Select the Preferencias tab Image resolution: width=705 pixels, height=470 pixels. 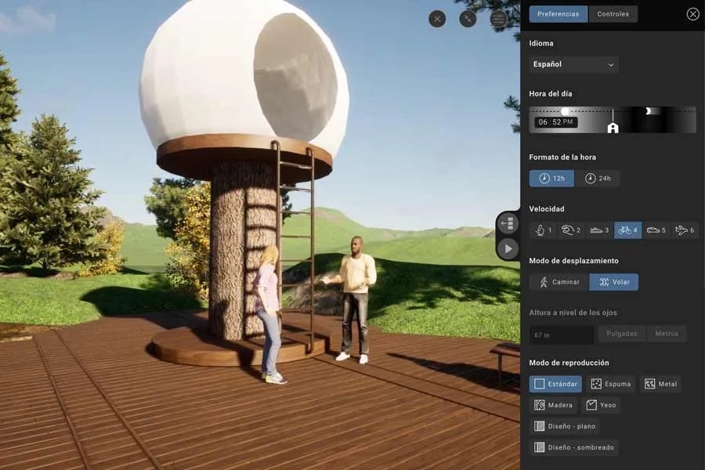coord(558,13)
